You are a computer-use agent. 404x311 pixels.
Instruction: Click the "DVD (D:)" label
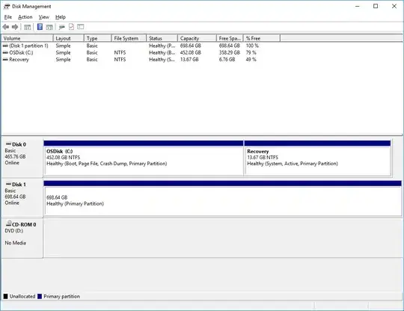tap(14, 231)
